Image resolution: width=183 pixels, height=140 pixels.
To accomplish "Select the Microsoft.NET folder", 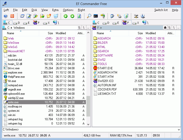I will tap(44, 51).
